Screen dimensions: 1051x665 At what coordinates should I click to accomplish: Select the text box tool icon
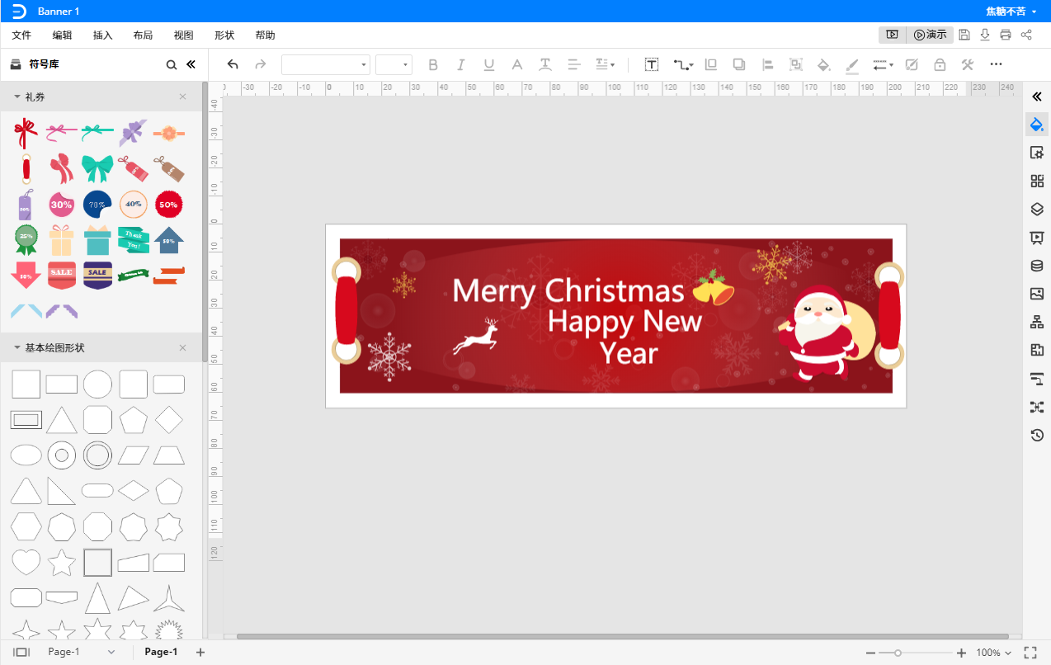coord(652,64)
